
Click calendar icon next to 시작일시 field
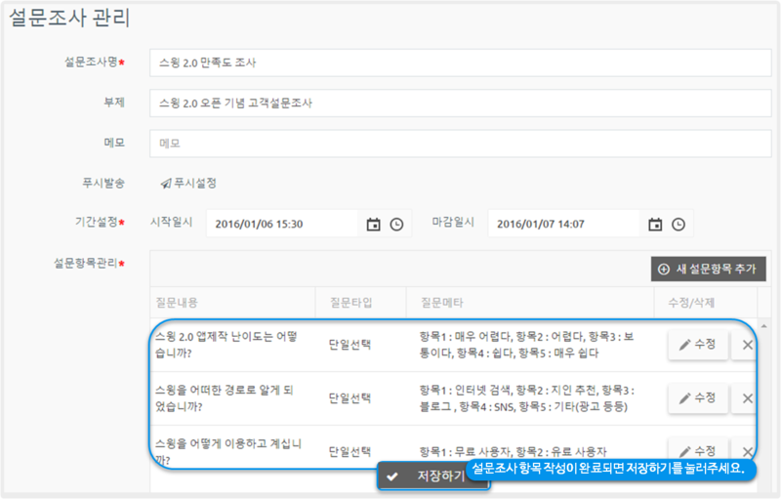pyautogui.click(x=373, y=225)
